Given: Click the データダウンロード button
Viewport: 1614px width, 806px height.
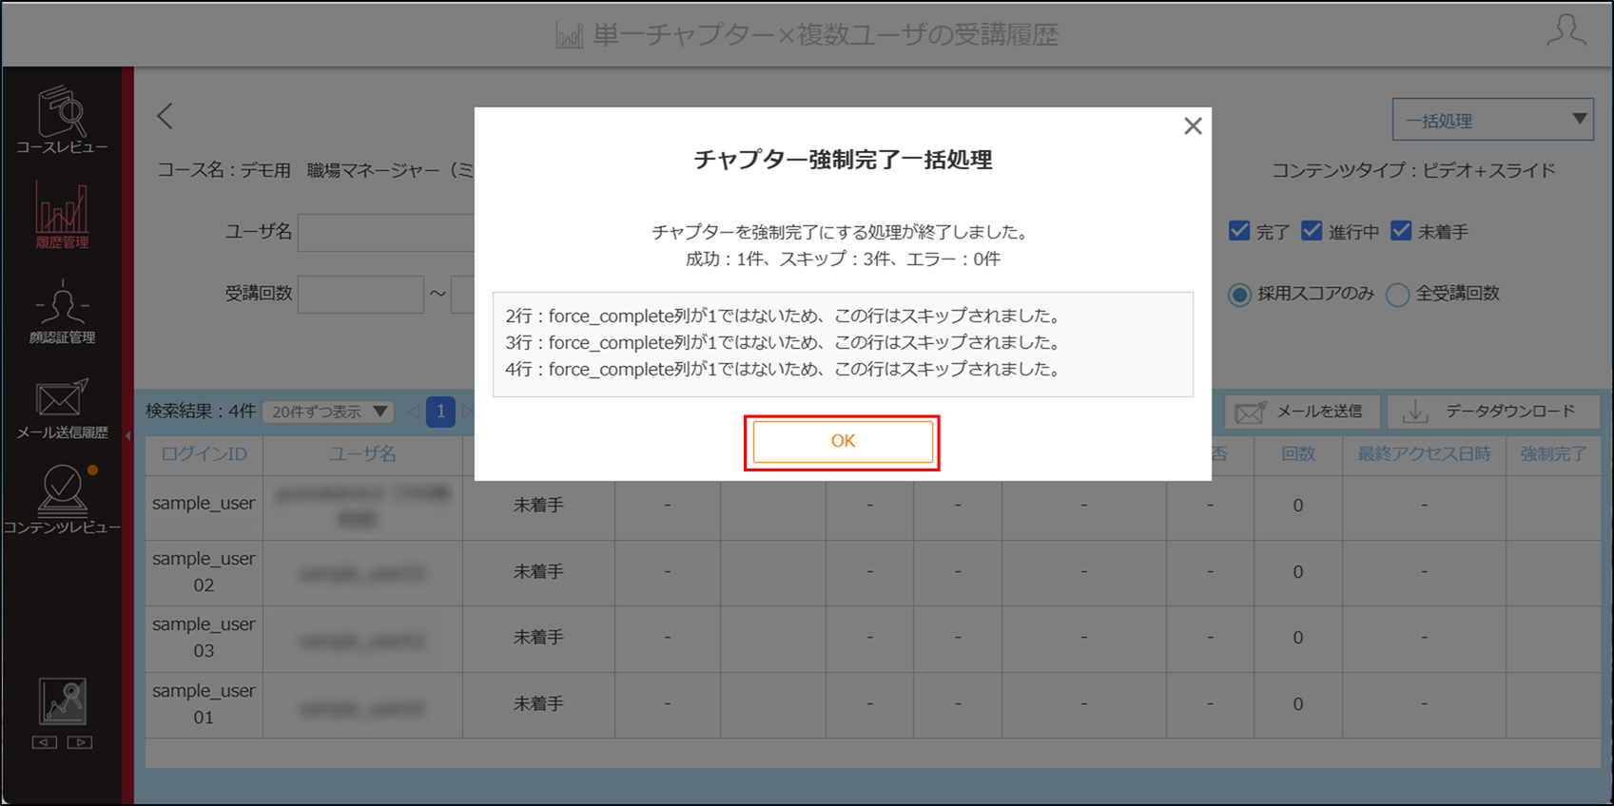Looking at the screenshot, I should coord(1493,412).
